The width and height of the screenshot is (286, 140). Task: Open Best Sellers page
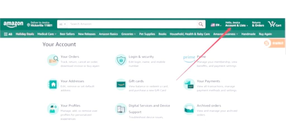[67, 34]
